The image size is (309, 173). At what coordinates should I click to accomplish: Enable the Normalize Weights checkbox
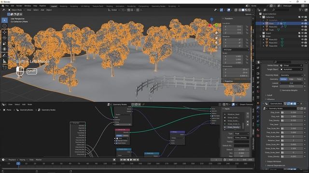281,90
